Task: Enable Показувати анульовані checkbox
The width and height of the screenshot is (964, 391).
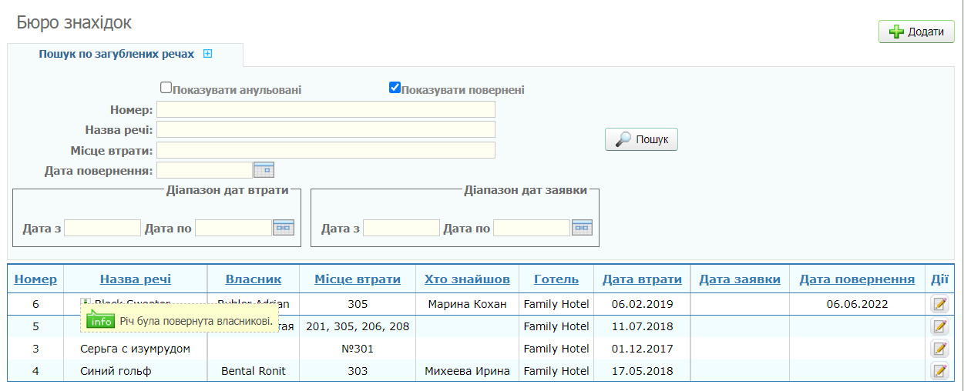Action: pyautogui.click(x=166, y=89)
